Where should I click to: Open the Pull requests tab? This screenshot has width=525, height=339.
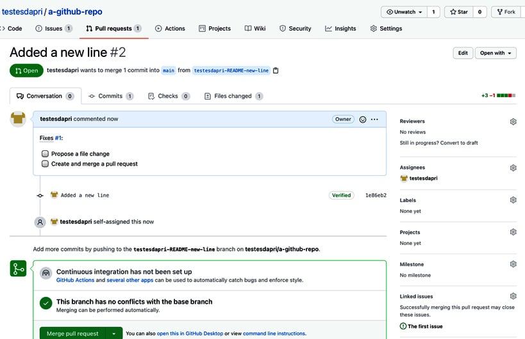click(113, 29)
